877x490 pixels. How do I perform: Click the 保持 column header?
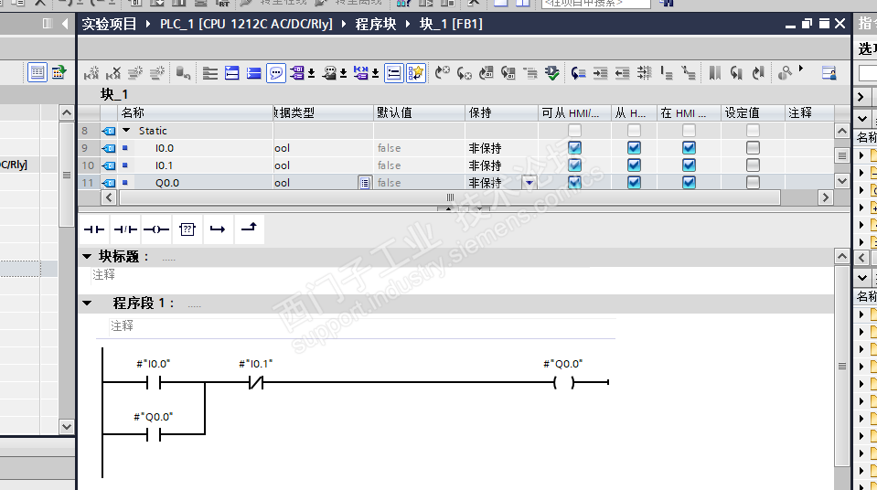501,113
